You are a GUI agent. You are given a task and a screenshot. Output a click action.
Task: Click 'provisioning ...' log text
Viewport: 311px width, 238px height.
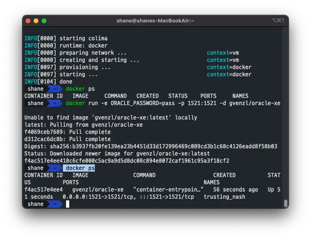85,67
